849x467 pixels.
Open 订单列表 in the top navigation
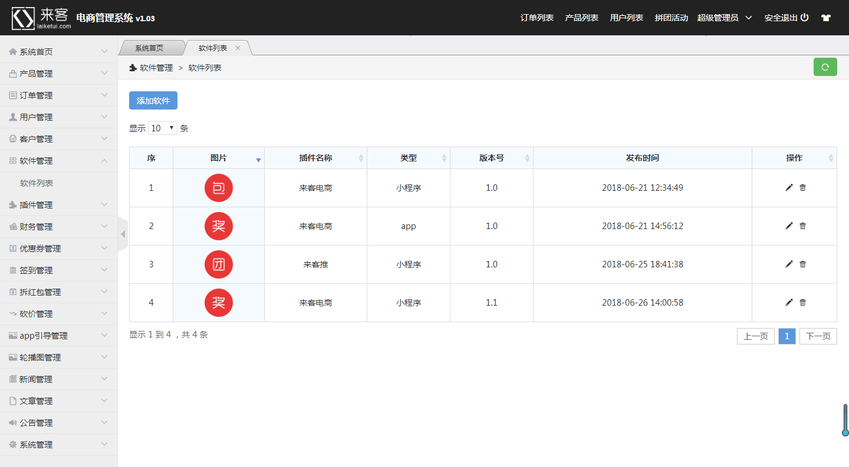coord(537,18)
